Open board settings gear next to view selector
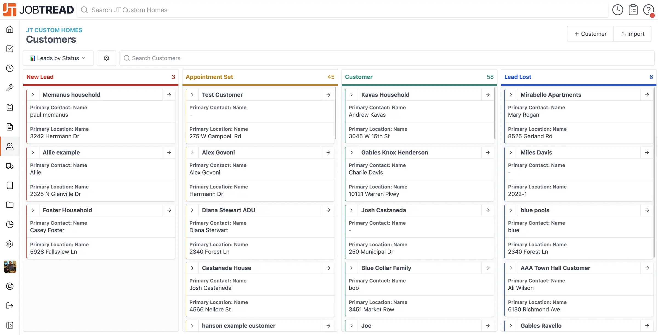 [106, 58]
